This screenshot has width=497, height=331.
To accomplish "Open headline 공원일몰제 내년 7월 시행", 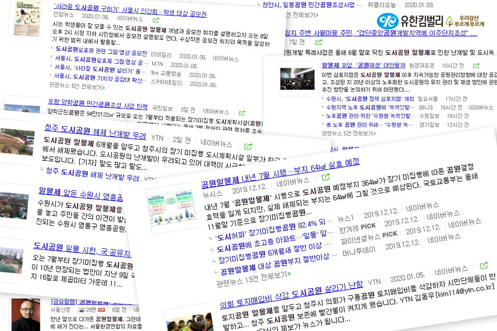I will (281, 173).
